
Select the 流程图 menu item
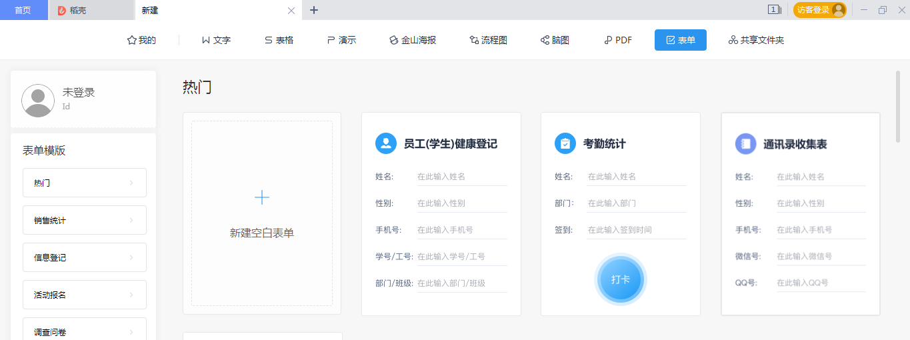coord(488,40)
